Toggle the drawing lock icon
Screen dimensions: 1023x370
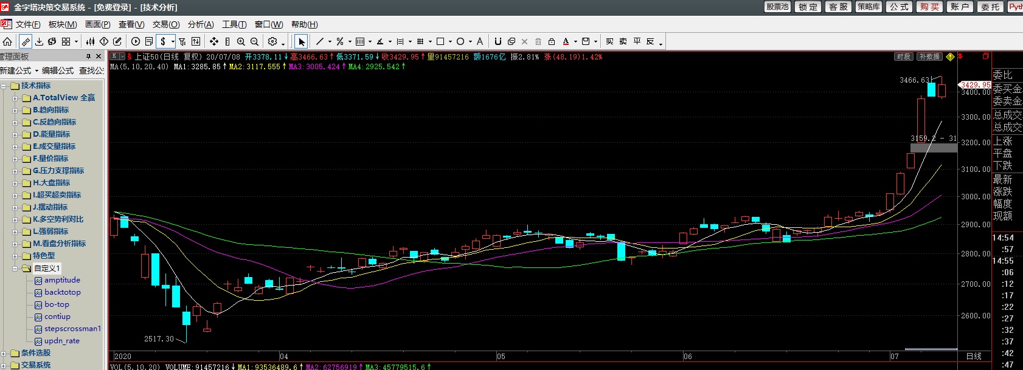552,41
